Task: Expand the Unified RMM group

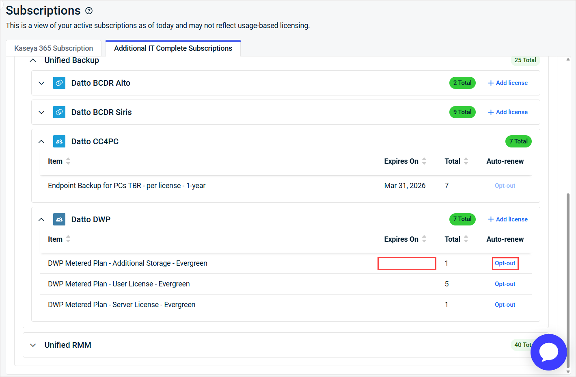Action: (x=33, y=345)
